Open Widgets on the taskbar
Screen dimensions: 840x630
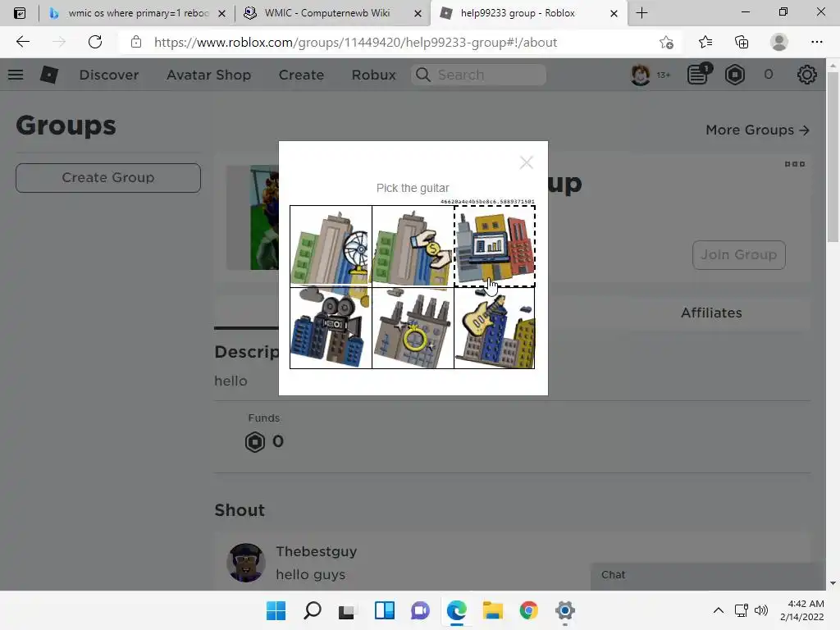tap(384, 610)
